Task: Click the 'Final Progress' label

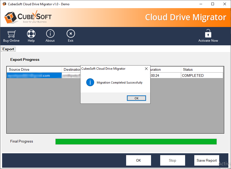Action: coord(22,141)
